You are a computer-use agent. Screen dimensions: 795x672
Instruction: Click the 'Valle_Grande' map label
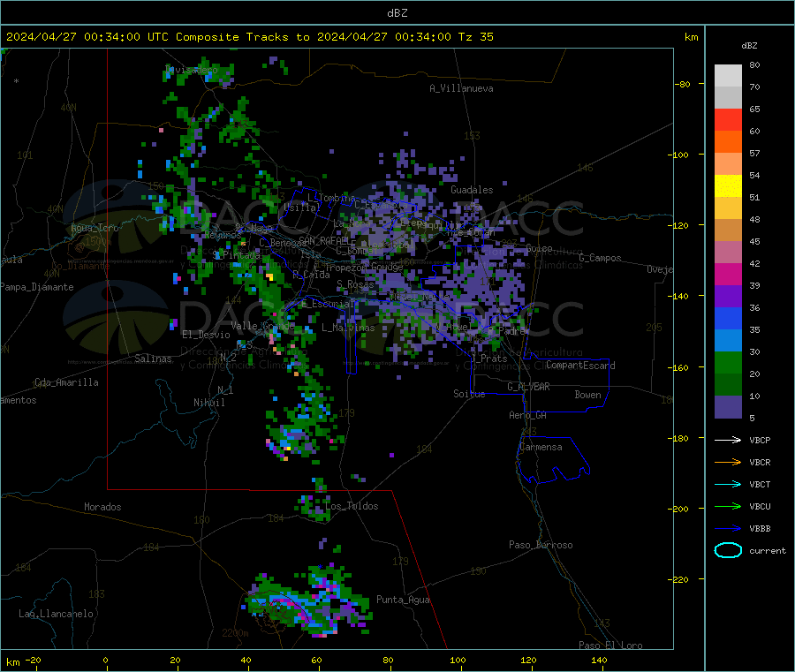pos(262,326)
